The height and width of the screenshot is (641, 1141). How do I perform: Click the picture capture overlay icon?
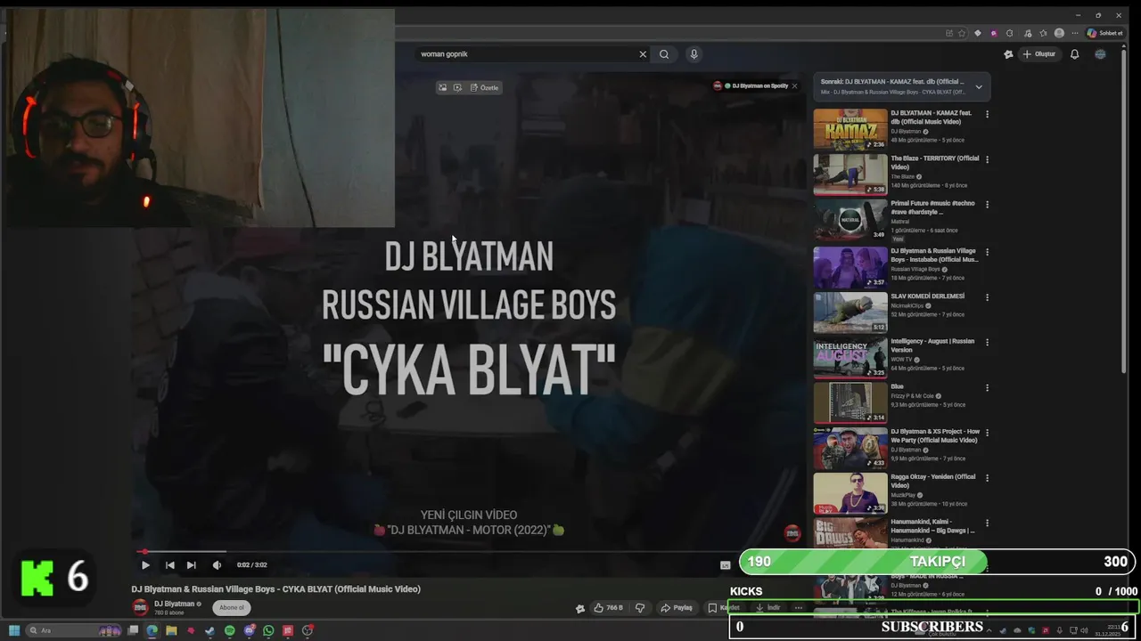click(x=442, y=87)
